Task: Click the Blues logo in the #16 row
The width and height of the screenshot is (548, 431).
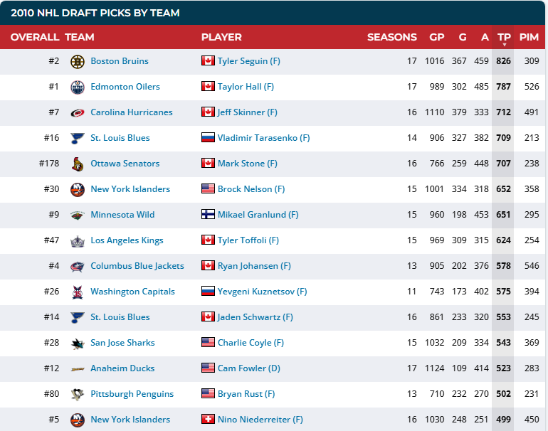Action: [78, 138]
